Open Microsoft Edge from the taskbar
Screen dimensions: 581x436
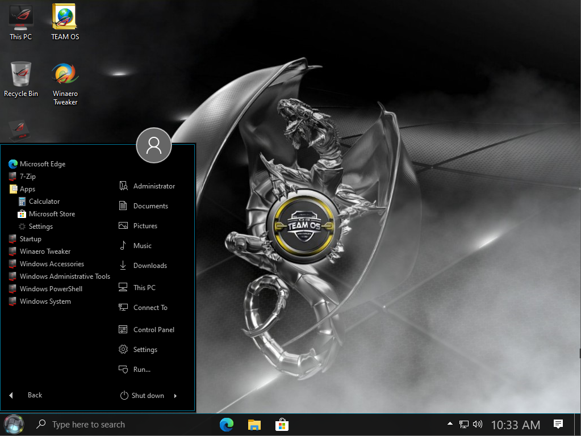(227, 425)
